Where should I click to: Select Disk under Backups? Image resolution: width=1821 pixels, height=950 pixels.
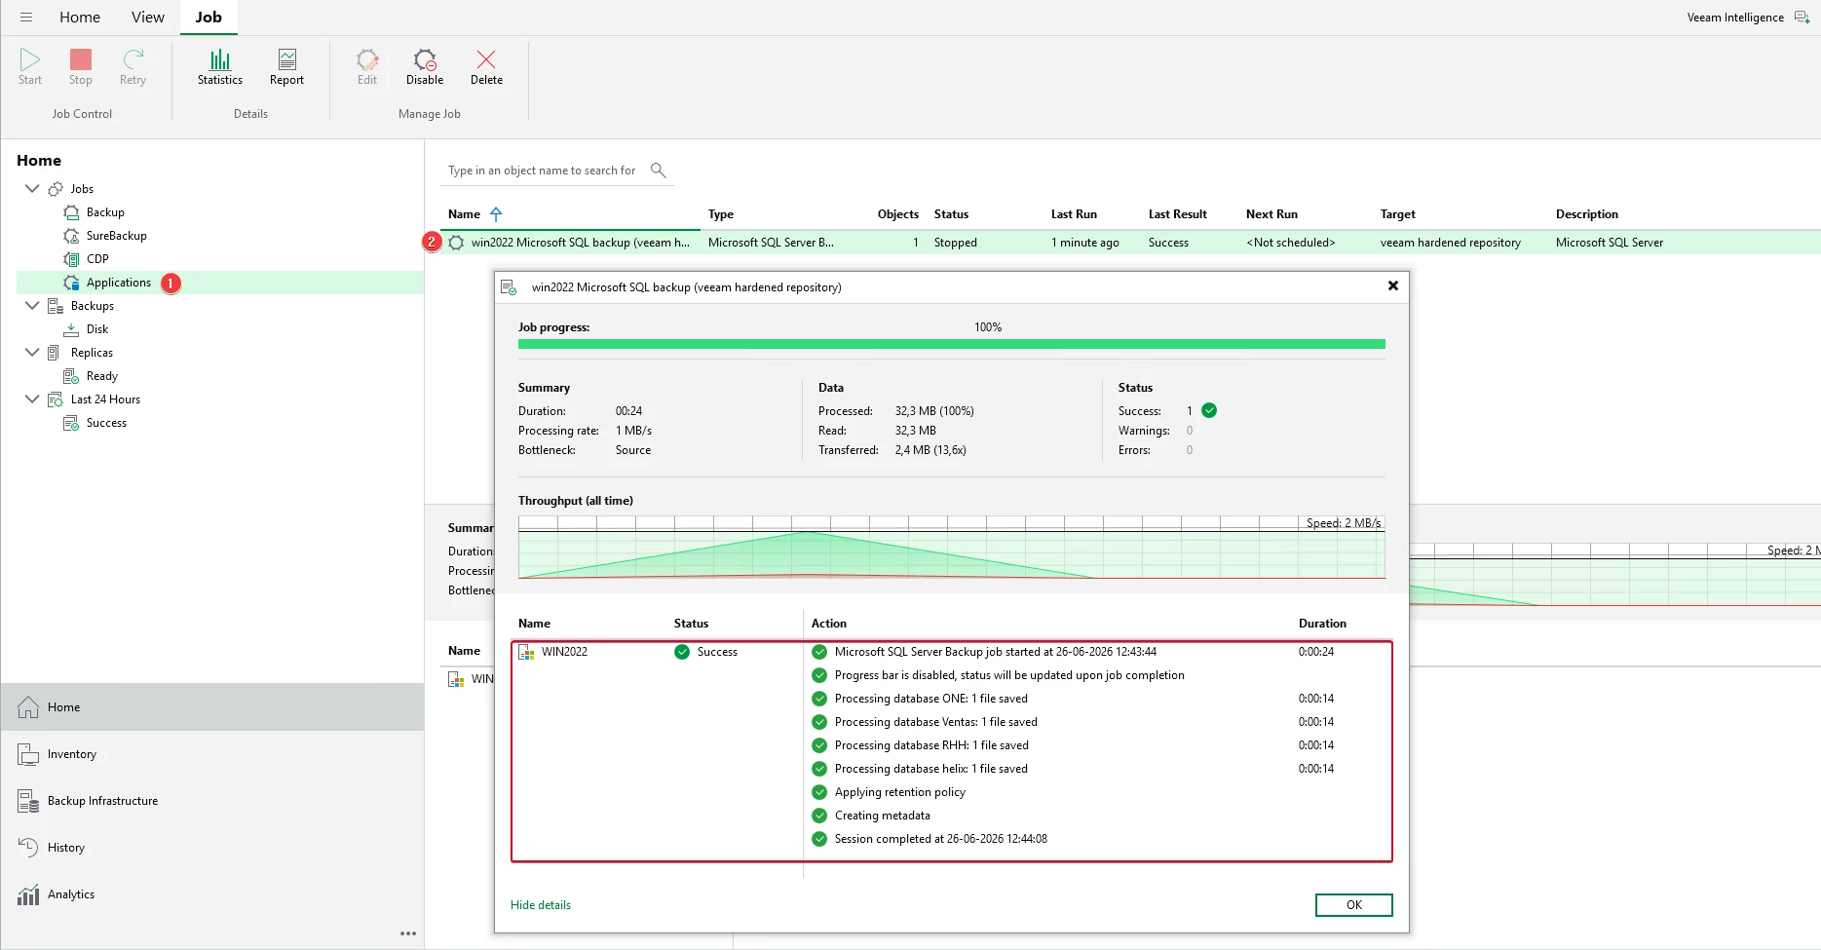pyautogui.click(x=97, y=329)
